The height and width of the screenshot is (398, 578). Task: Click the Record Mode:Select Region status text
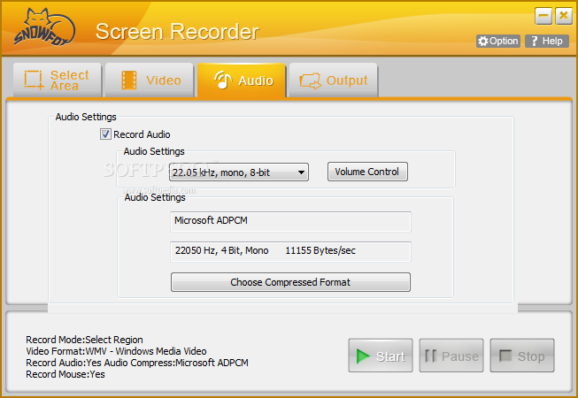pos(84,340)
